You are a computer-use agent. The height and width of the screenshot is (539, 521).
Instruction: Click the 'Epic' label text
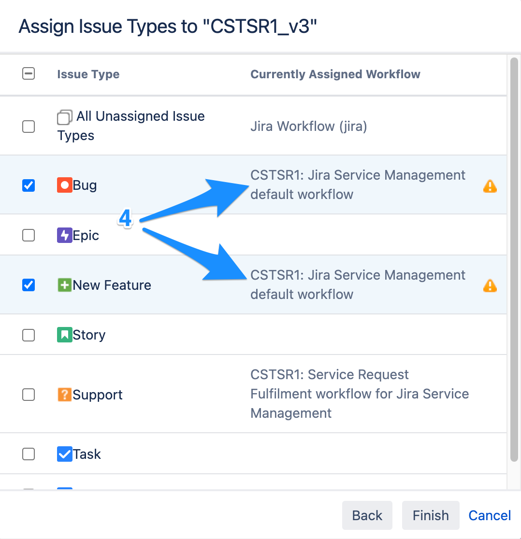click(x=86, y=236)
